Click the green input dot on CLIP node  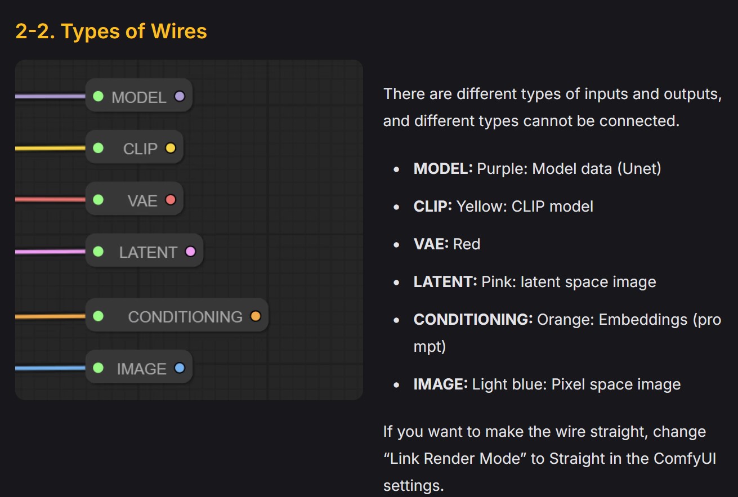point(98,148)
